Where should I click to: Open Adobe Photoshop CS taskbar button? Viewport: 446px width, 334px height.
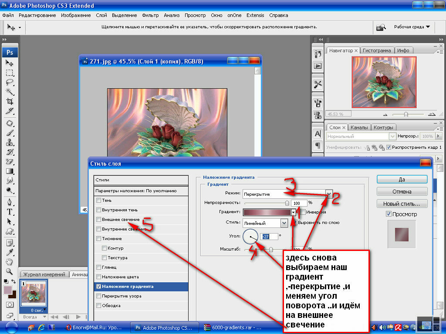coord(164,327)
